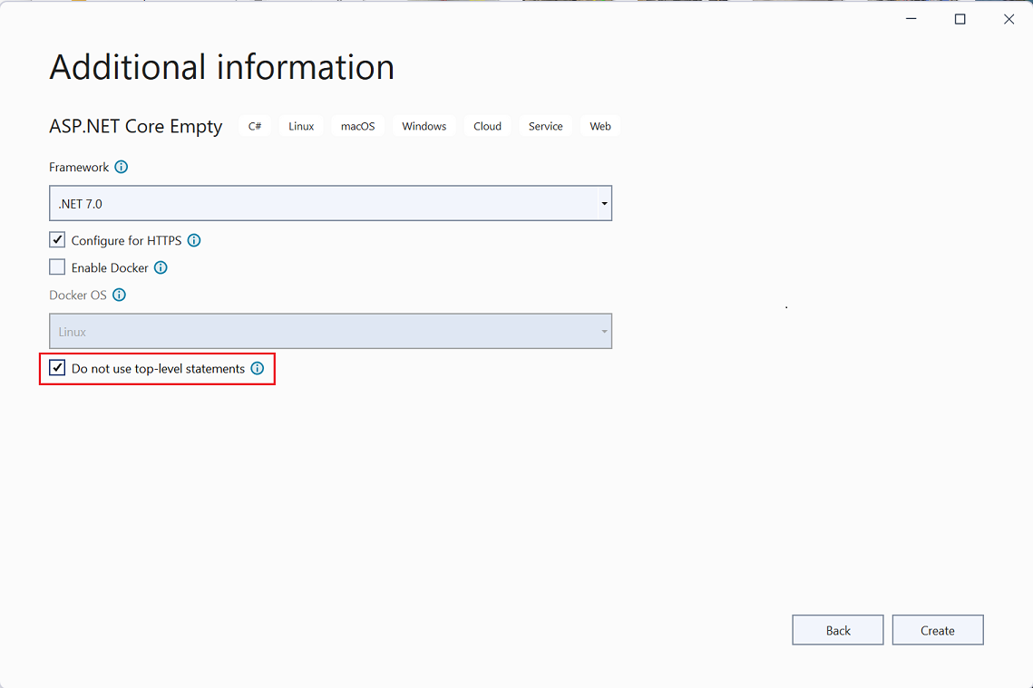Uncheck Configure for HTTPS checkbox
The width and height of the screenshot is (1033, 688).
point(57,239)
